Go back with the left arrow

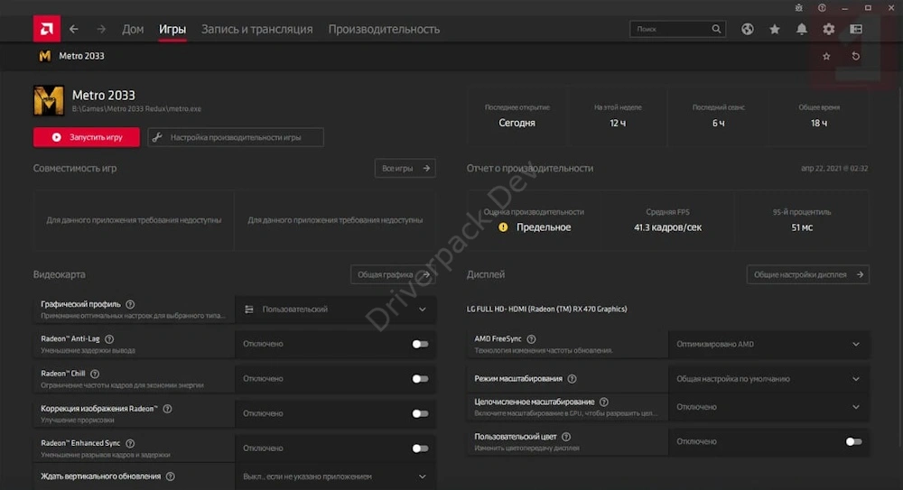coord(74,29)
